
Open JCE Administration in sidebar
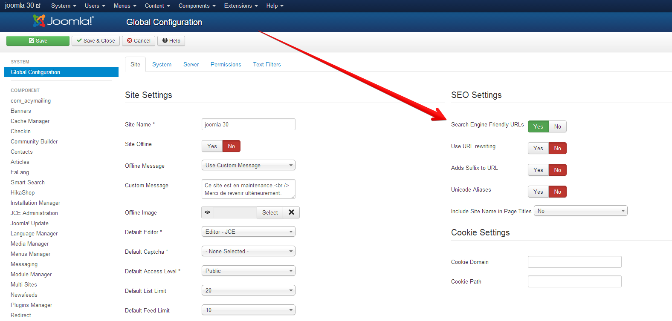click(34, 213)
